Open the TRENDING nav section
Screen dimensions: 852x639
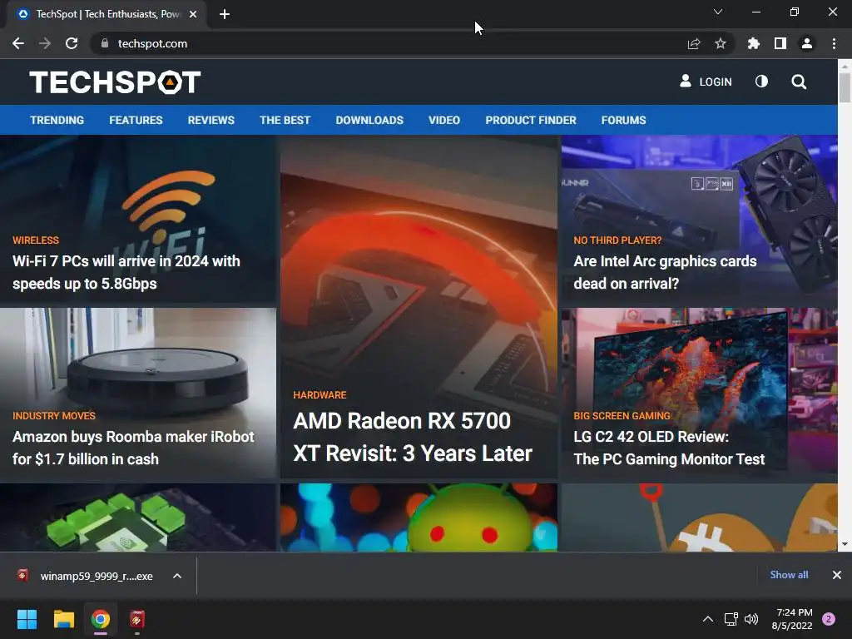pyautogui.click(x=57, y=120)
